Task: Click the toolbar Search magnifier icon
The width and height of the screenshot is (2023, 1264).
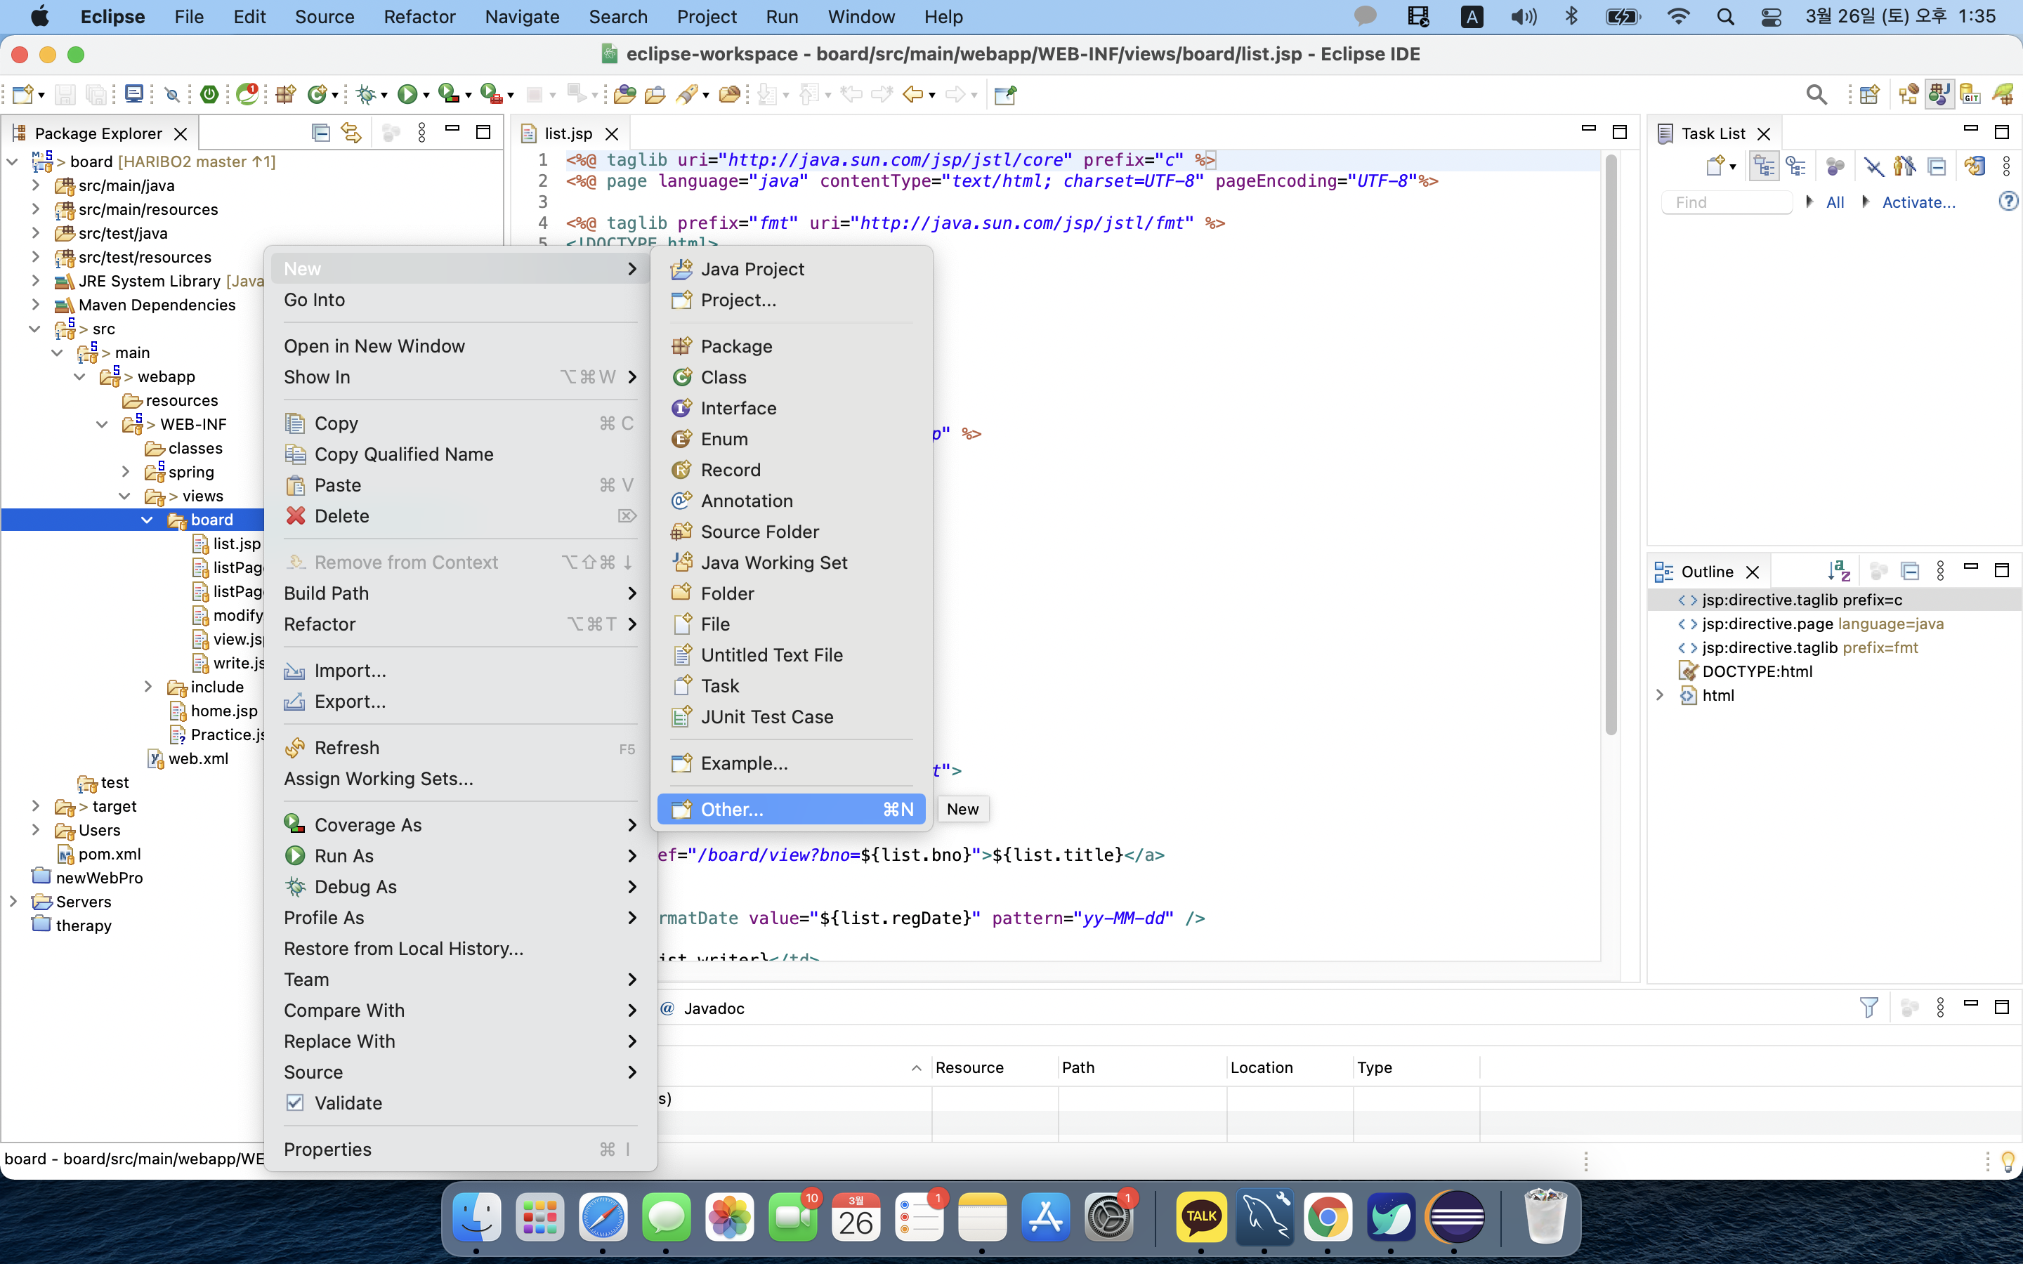Action: tap(1816, 95)
